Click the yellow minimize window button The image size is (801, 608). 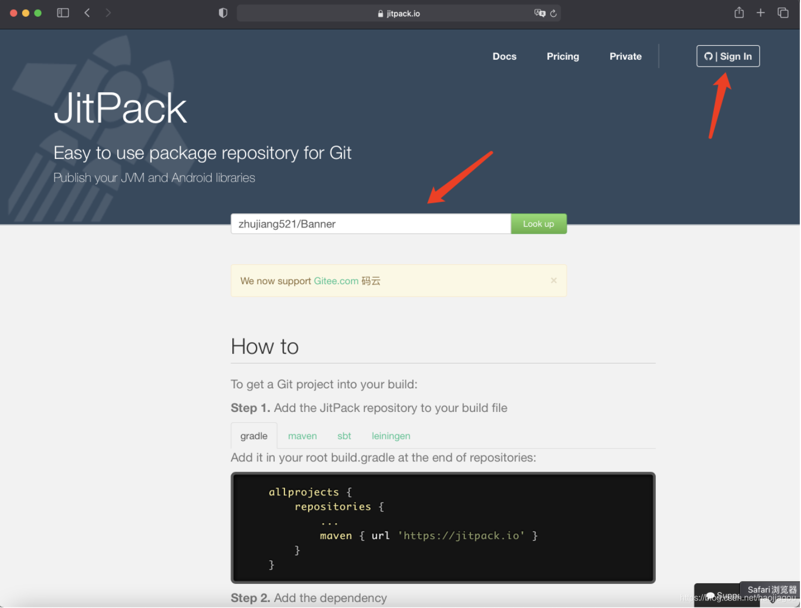[x=26, y=13]
